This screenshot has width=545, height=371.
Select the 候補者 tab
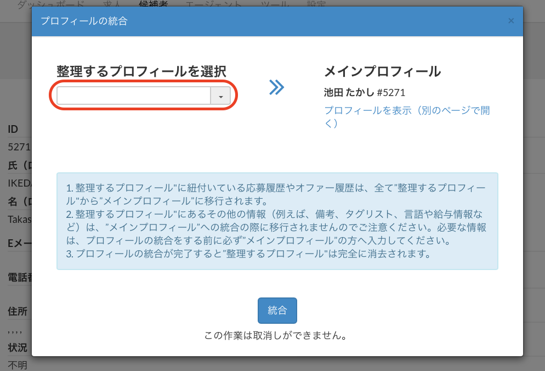click(x=154, y=4)
